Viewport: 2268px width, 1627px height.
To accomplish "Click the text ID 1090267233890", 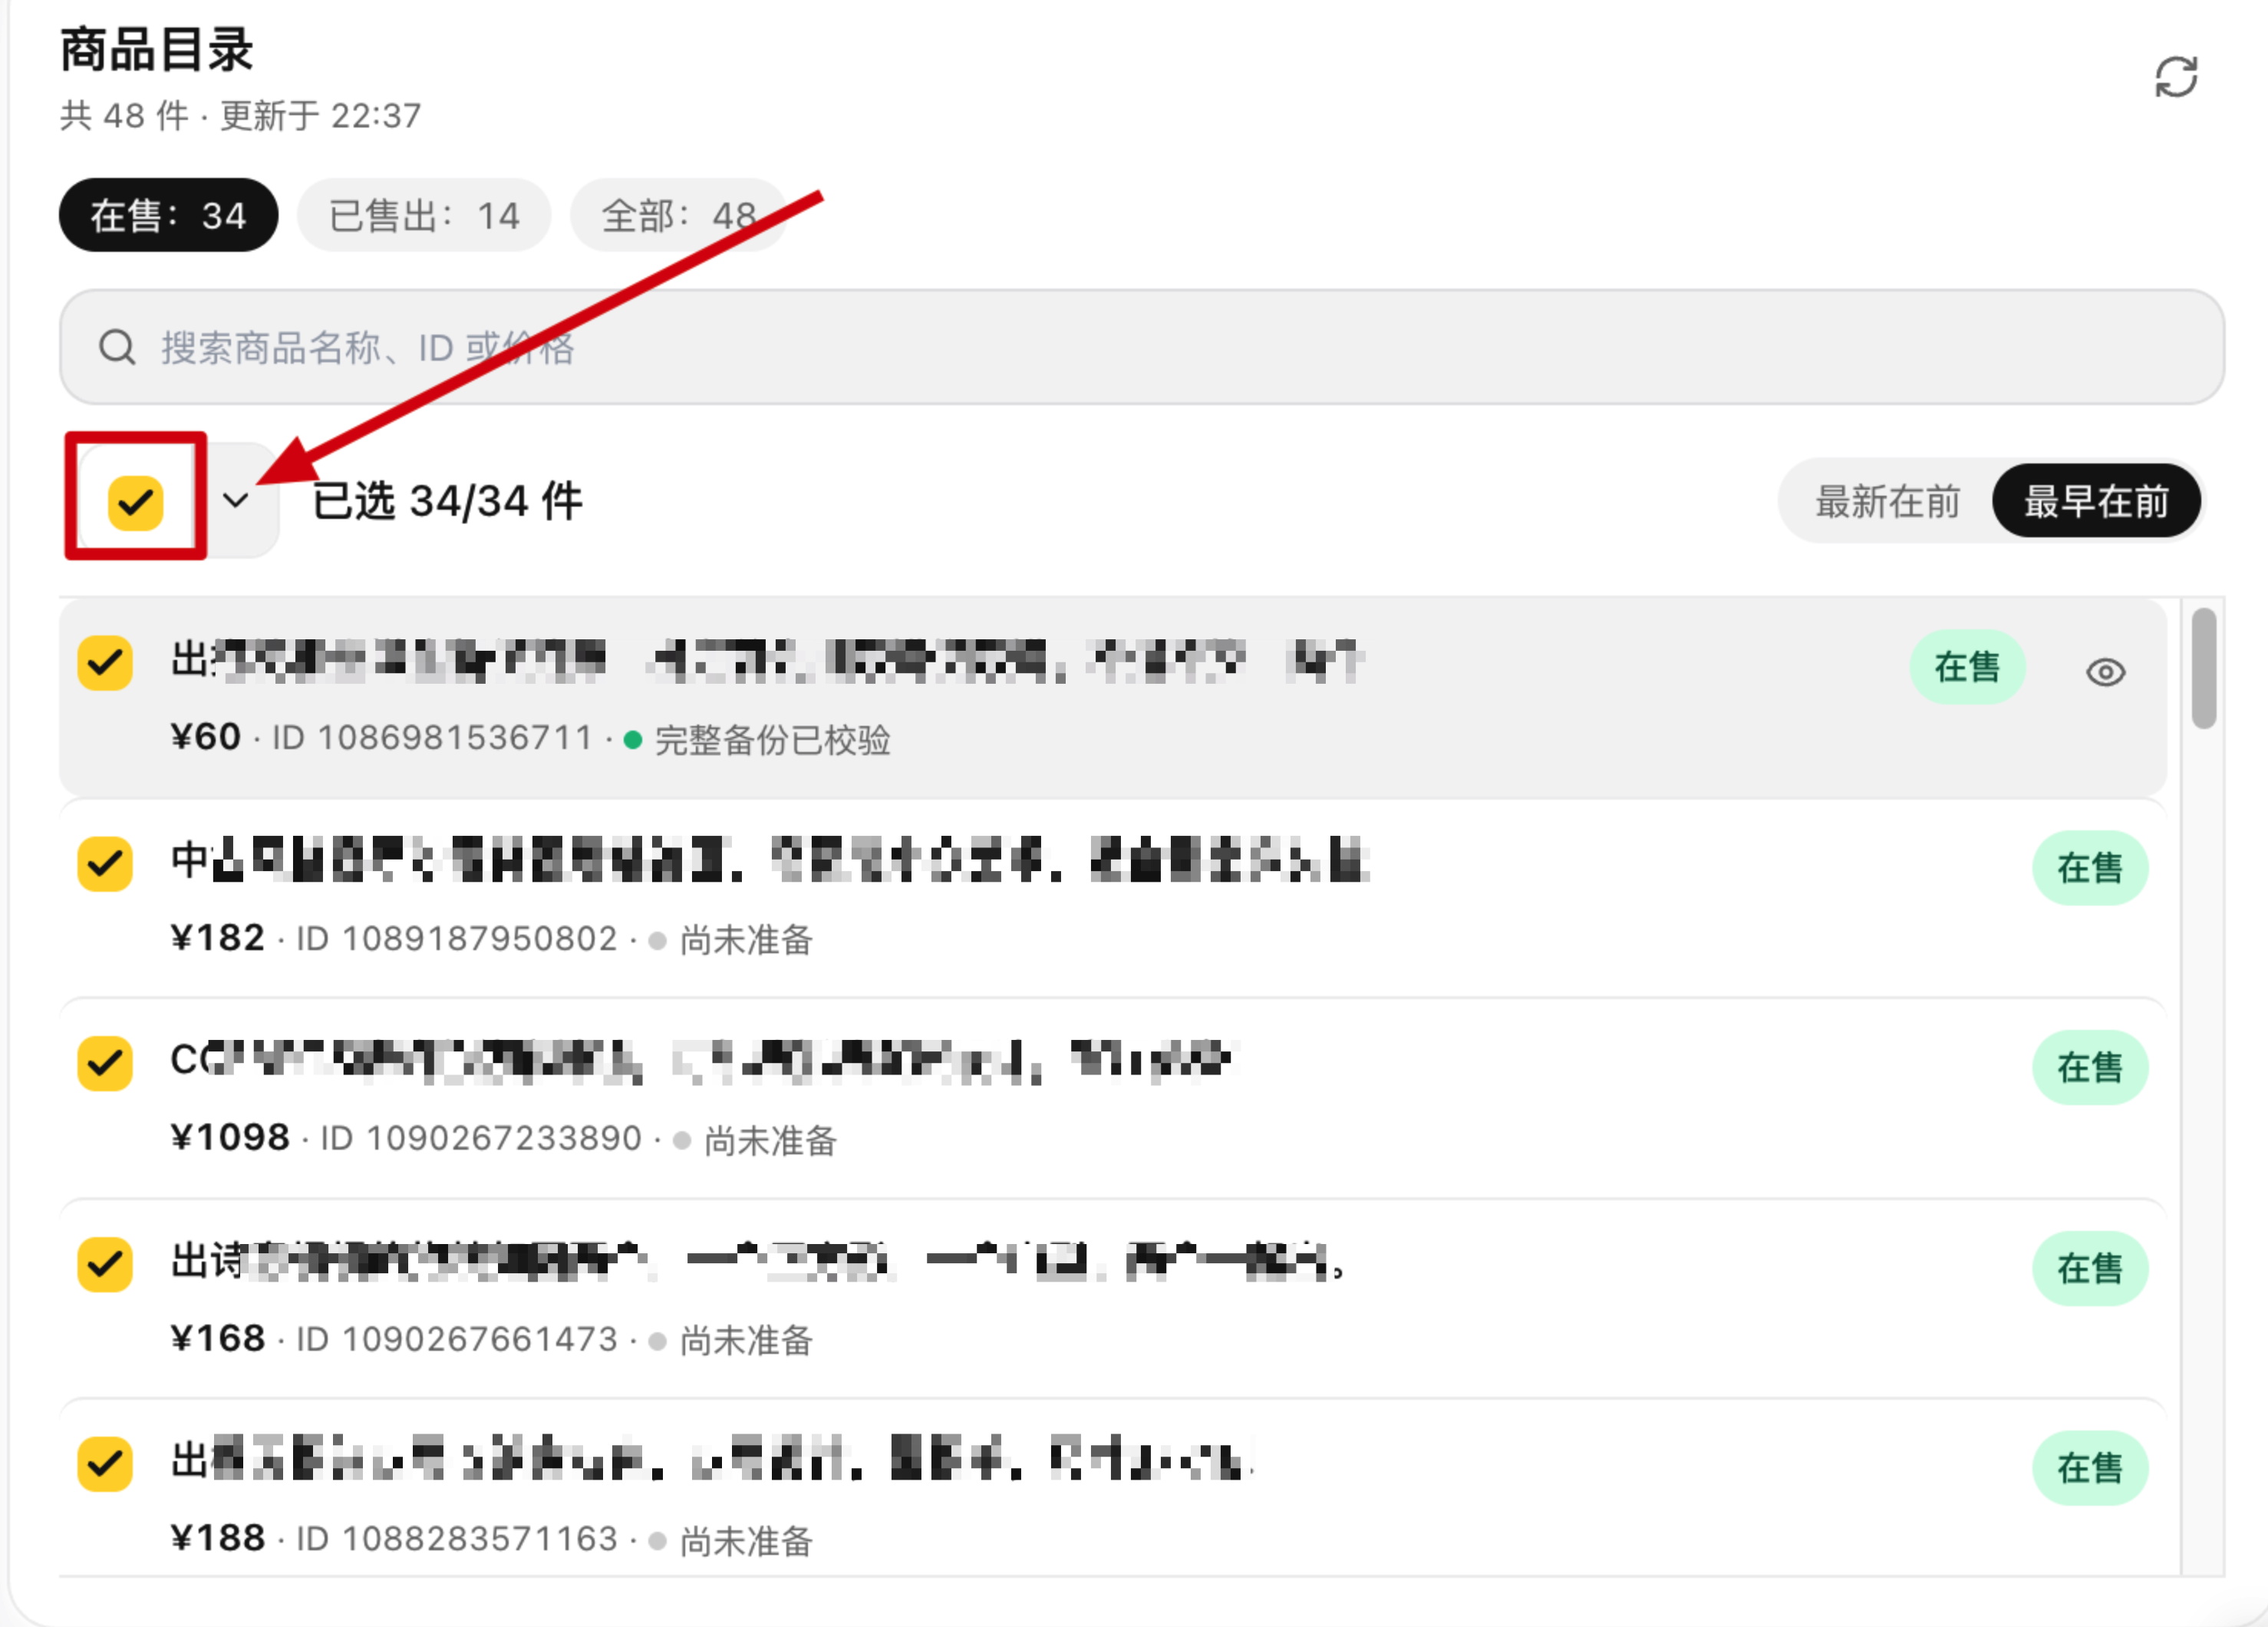I will [481, 1139].
